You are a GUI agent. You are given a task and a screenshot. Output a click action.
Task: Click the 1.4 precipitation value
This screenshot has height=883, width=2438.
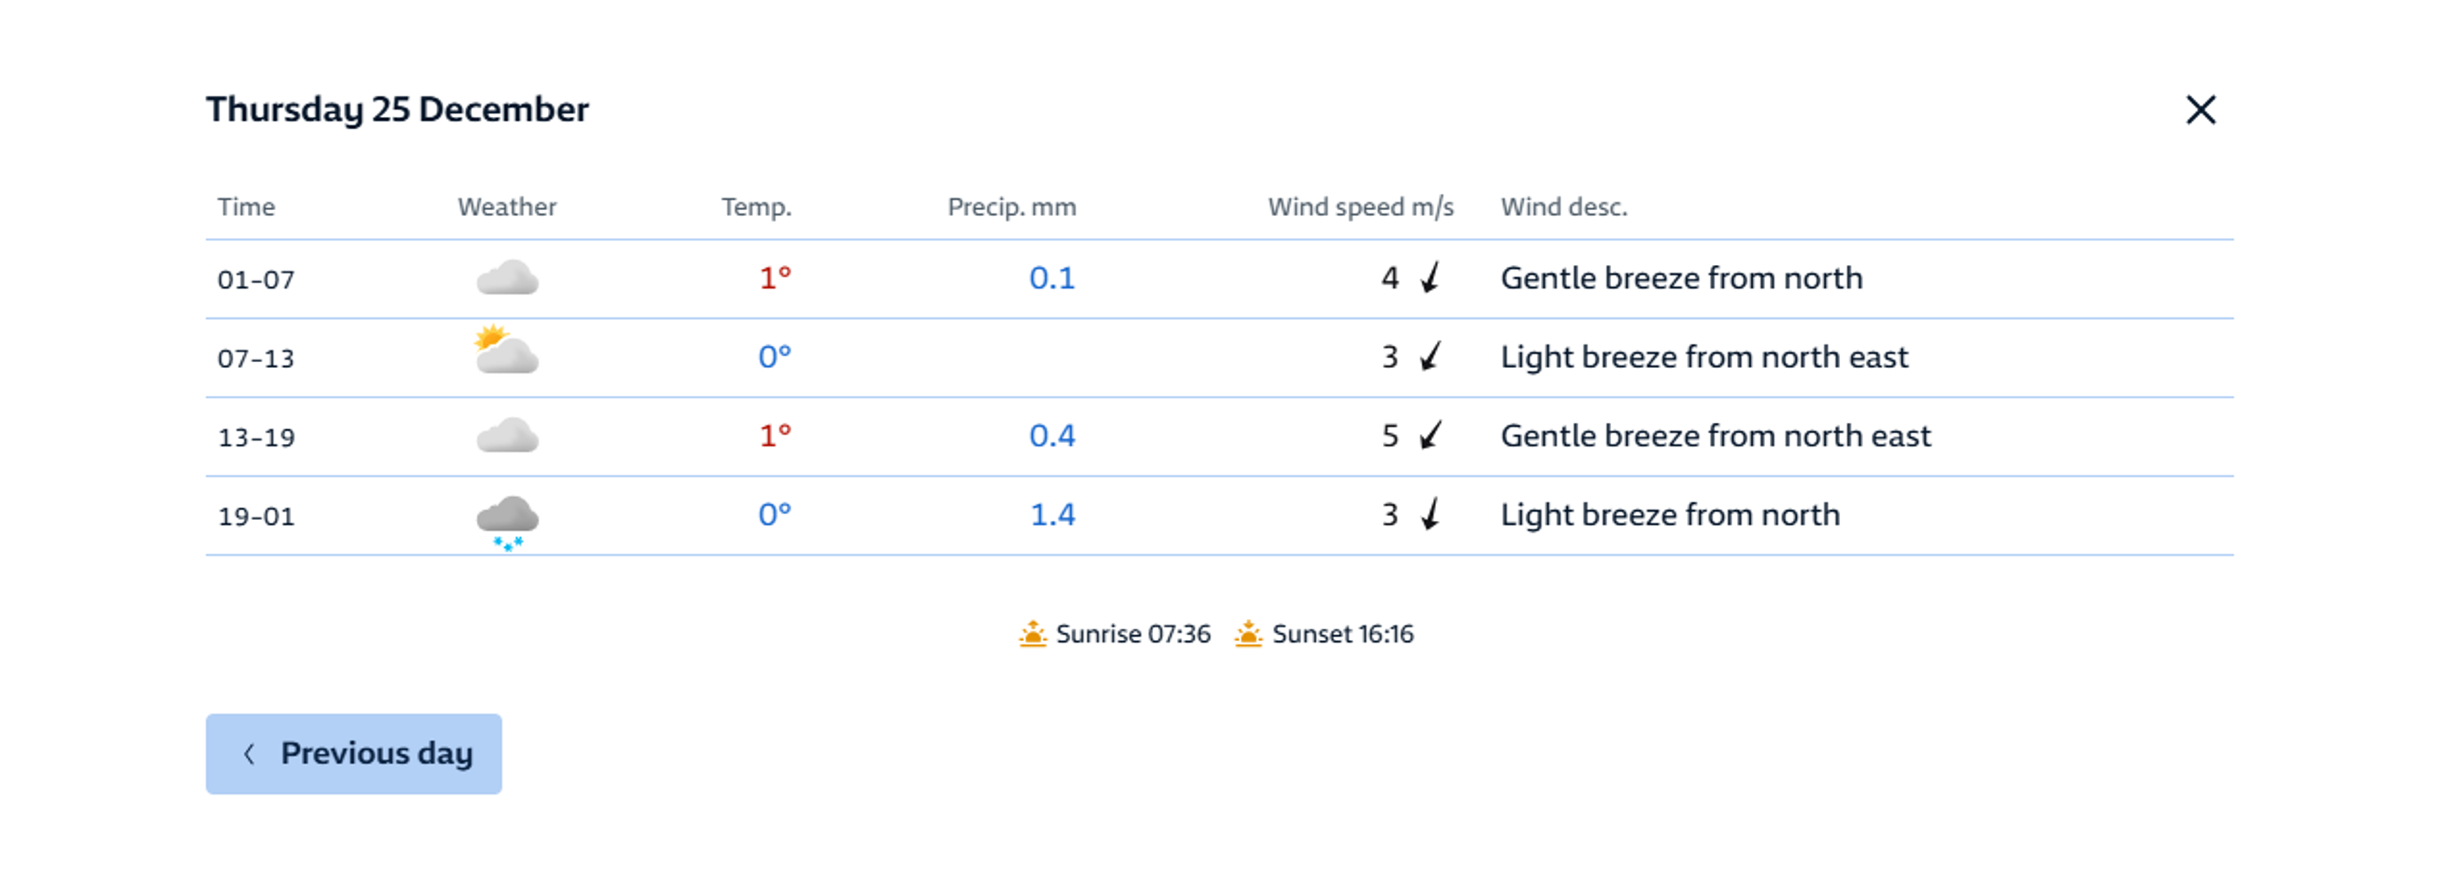(x=1053, y=515)
